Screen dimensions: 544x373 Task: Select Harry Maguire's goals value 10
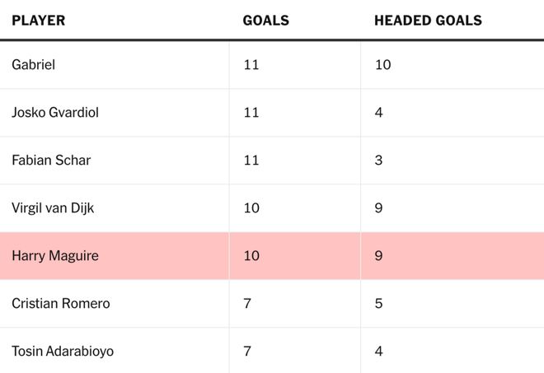click(251, 255)
